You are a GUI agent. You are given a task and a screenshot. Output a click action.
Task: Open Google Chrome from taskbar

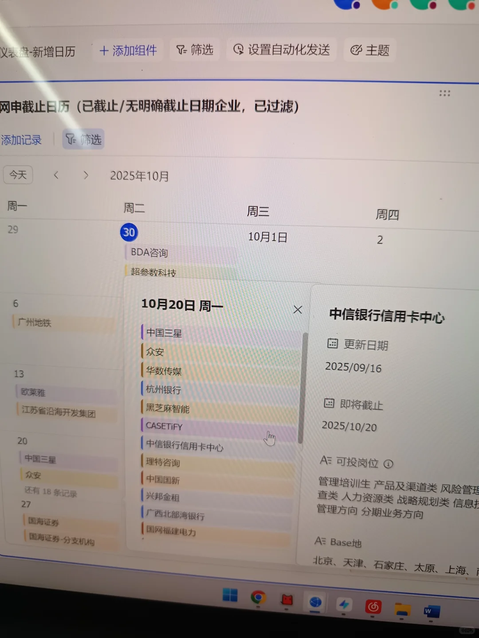pos(258,598)
